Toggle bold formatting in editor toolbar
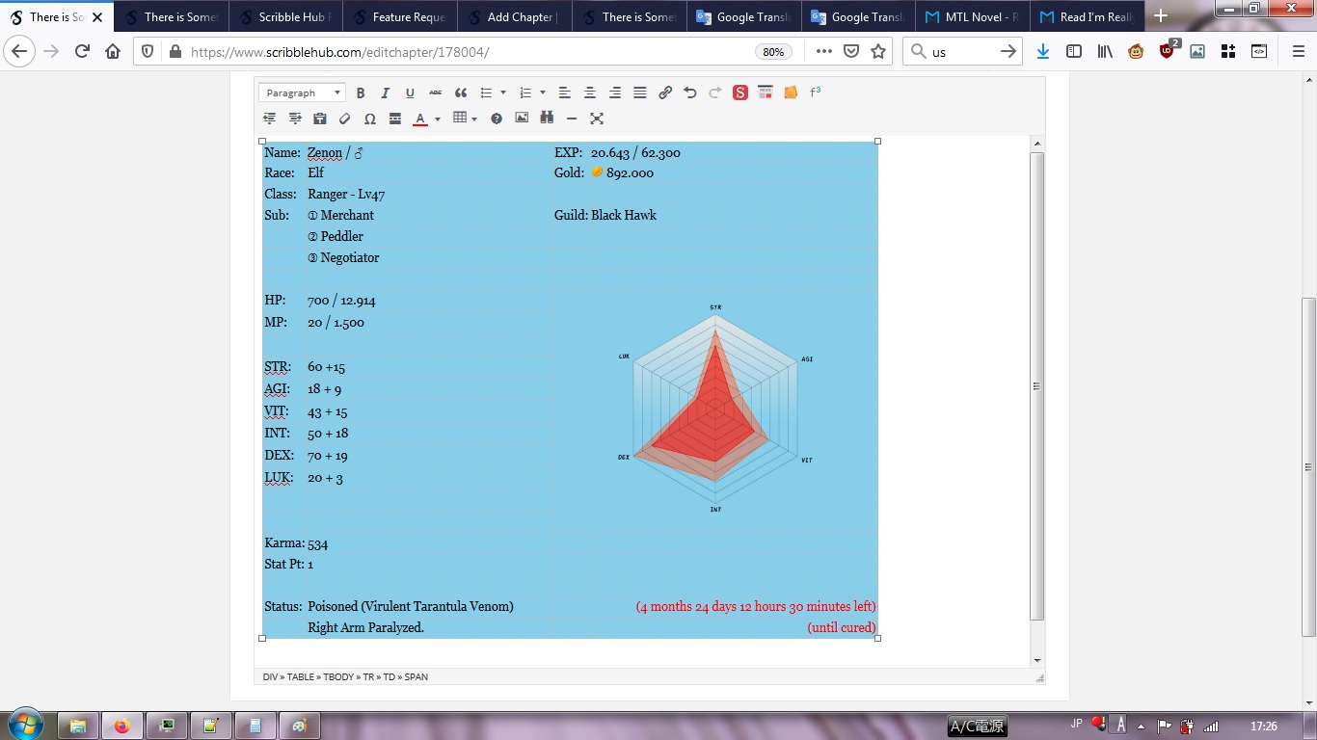The width and height of the screenshot is (1317, 740). coord(361,93)
